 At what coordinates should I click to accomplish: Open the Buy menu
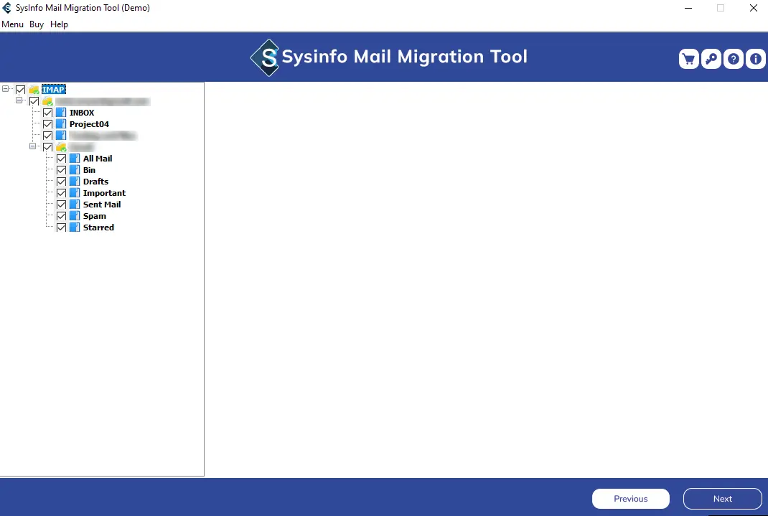pyautogui.click(x=36, y=24)
